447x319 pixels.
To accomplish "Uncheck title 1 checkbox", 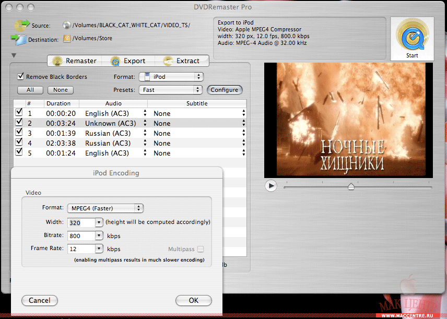I will (19, 112).
